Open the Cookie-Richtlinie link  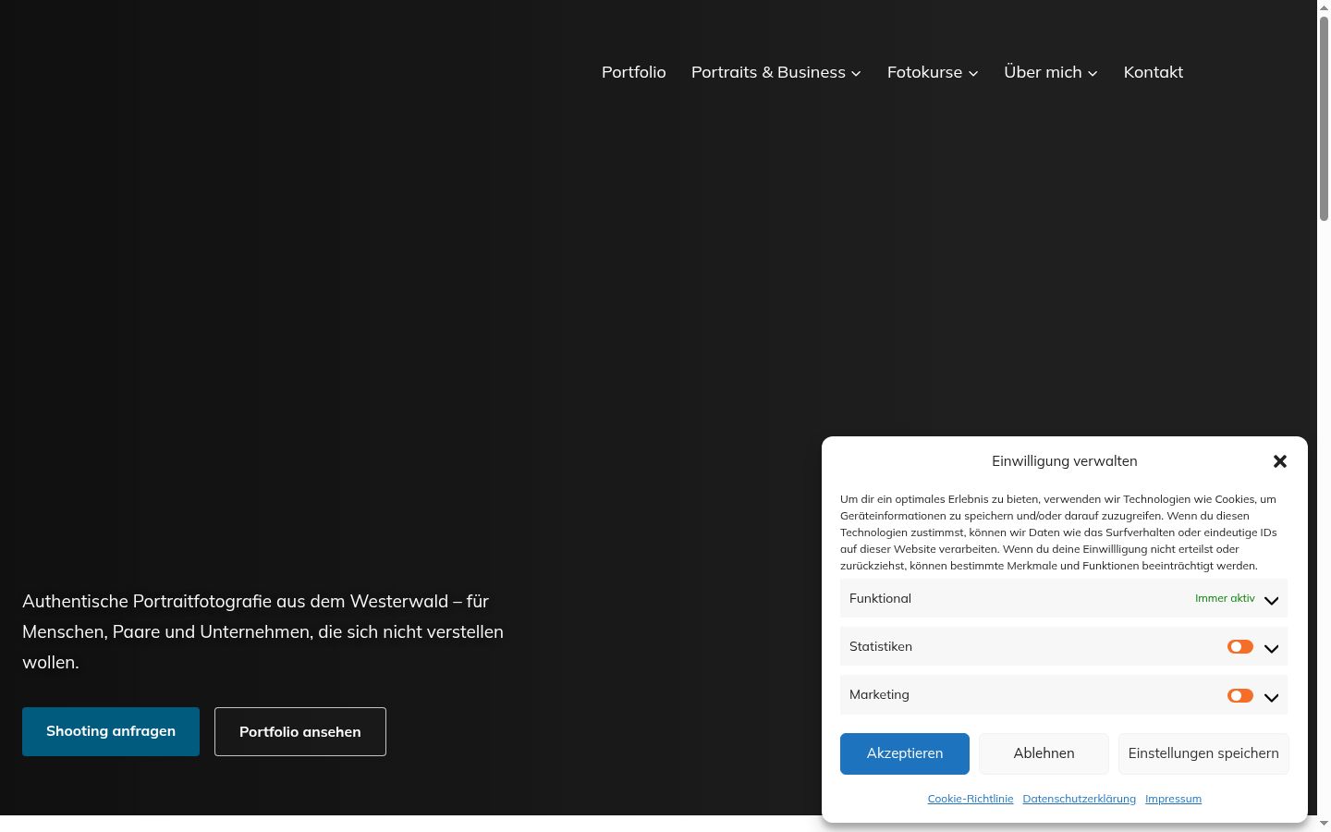(971, 799)
